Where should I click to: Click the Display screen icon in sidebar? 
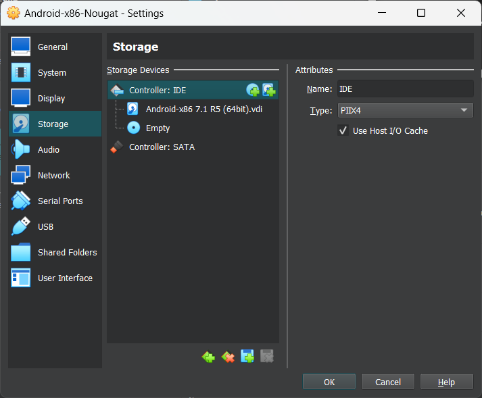pyautogui.click(x=20, y=98)
